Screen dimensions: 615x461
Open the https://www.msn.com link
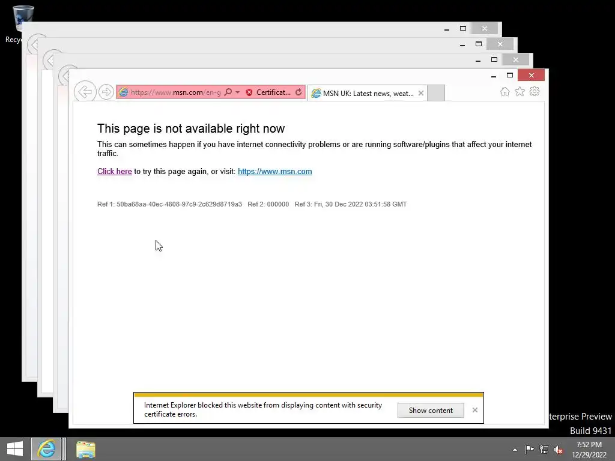pyautogui.click(x=275, y=171)
